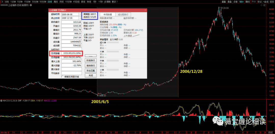The height and width of the screenshot is (134, 275).
Task: Expand the 更多 more periods menu
Action: tap(115, 2)
